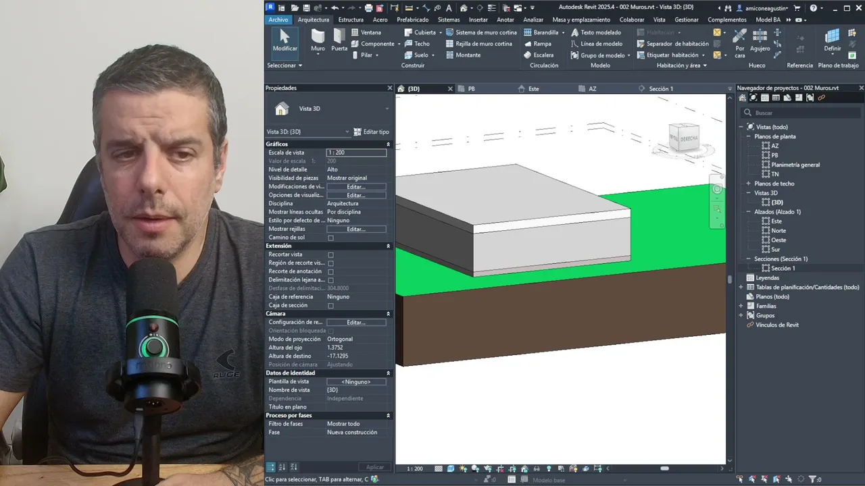Viewport: 865px width, 486px height.
Task: Click Reveal Hidden Elements lightbulb icon
Action: 548,468
